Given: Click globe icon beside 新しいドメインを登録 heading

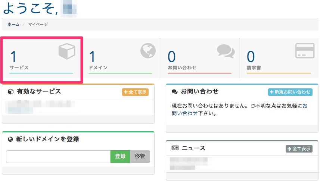Looking at the screenshot, I should click(10, 139).
